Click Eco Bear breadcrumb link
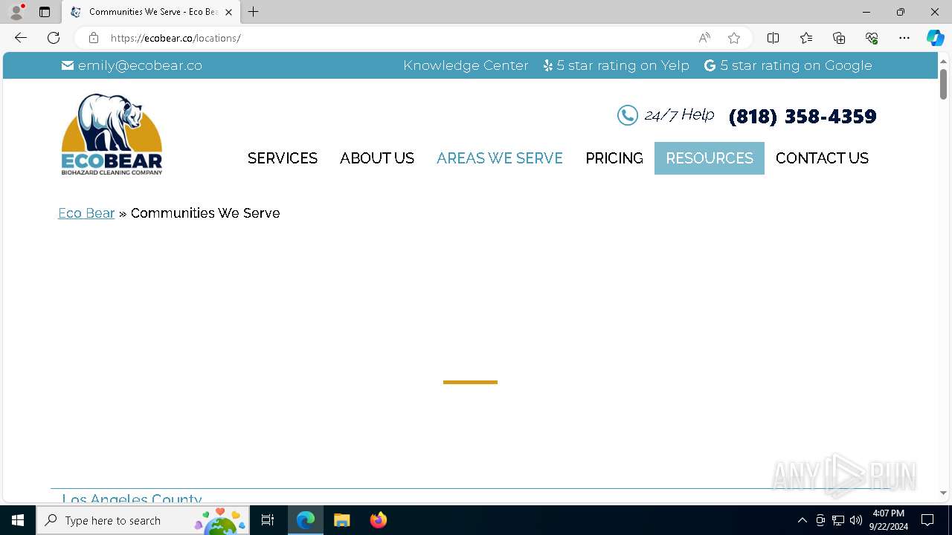The height and width of the screenshot is (535, 952). click(86, 213)
